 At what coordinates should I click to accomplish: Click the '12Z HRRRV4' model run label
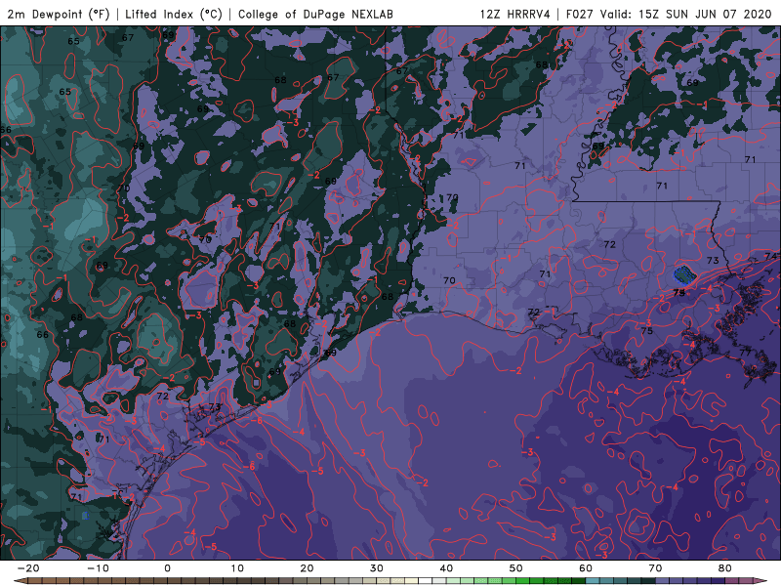tap(514, 14)
